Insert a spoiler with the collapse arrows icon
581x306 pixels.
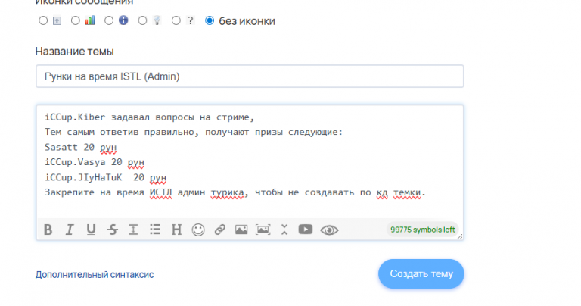tap(284, 229)
